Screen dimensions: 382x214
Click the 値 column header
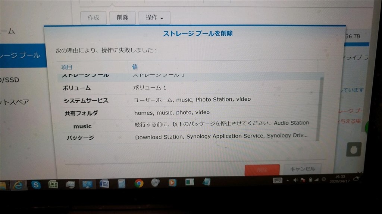[x=135, y=67]
